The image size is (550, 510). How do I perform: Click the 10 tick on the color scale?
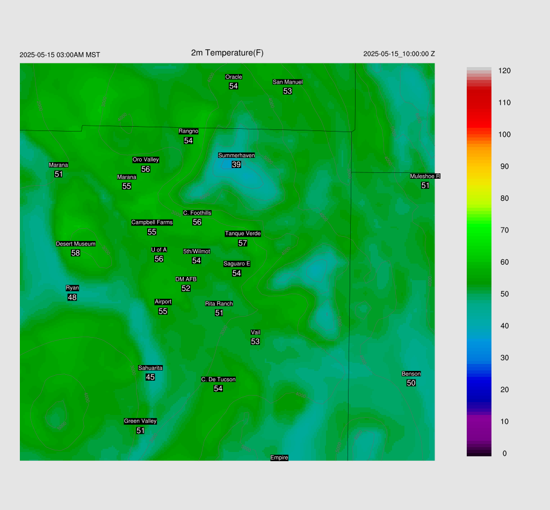504,421
